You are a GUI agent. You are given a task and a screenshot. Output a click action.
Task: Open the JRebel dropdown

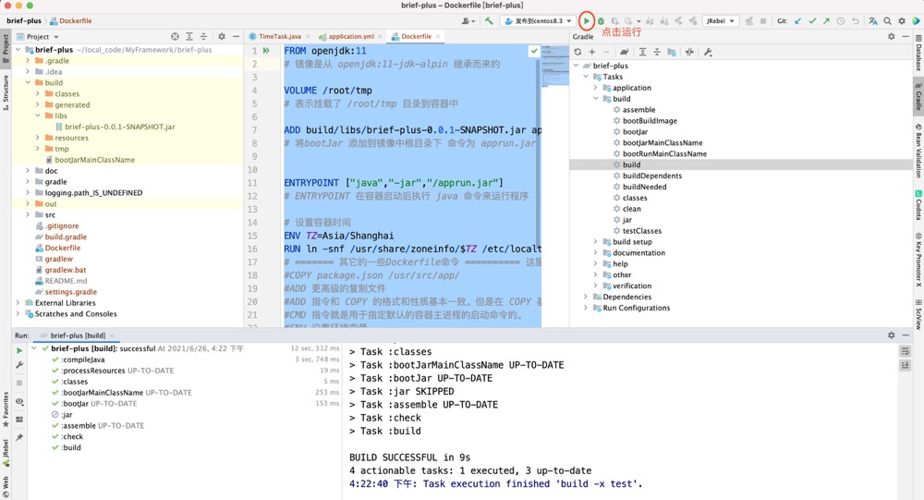[x=720, y=20]
